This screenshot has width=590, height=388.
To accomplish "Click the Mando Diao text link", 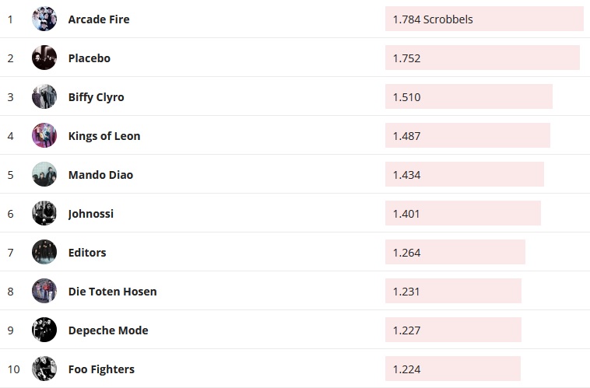I will [x=100, y=175].
